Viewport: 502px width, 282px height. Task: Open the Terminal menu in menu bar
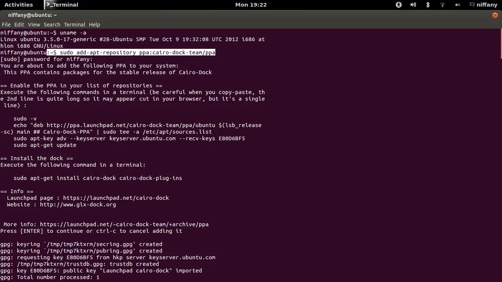[x=75, y=25]
